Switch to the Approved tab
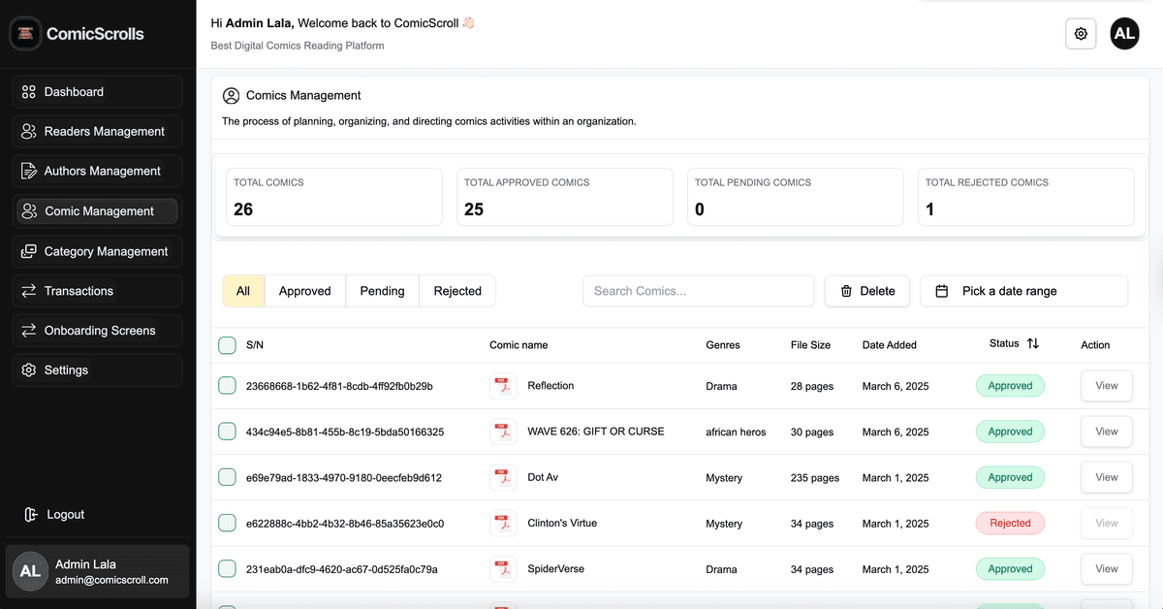 [x=304, y=290]
